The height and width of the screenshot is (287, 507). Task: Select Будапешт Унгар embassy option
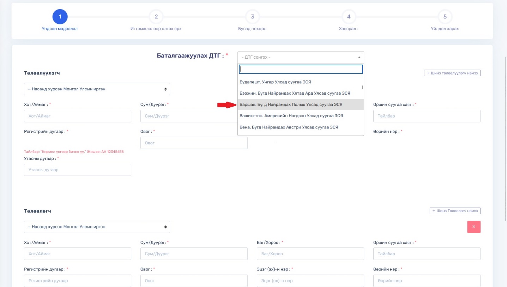click(300, 82)
